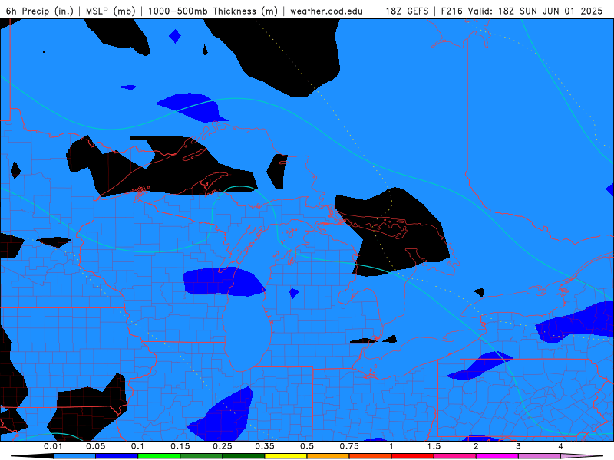The image size is (614, 460).
Task: Click the weather.cod.edu source text
Action: click(x=326, y=11)
